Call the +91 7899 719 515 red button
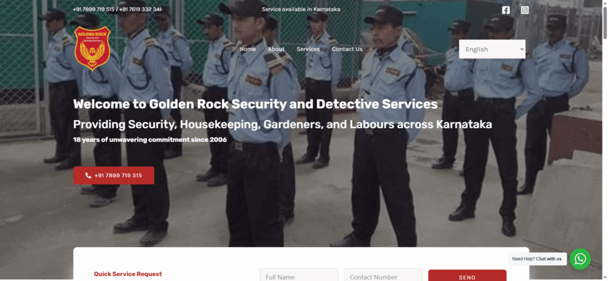608x281 pixels. [x=113, y=175]
